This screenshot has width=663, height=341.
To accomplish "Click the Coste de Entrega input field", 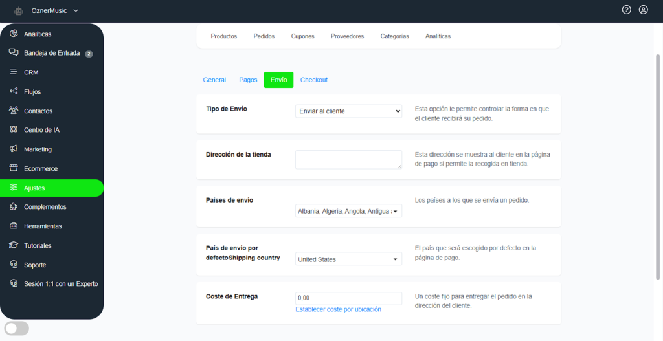I will tap(348, 298).
